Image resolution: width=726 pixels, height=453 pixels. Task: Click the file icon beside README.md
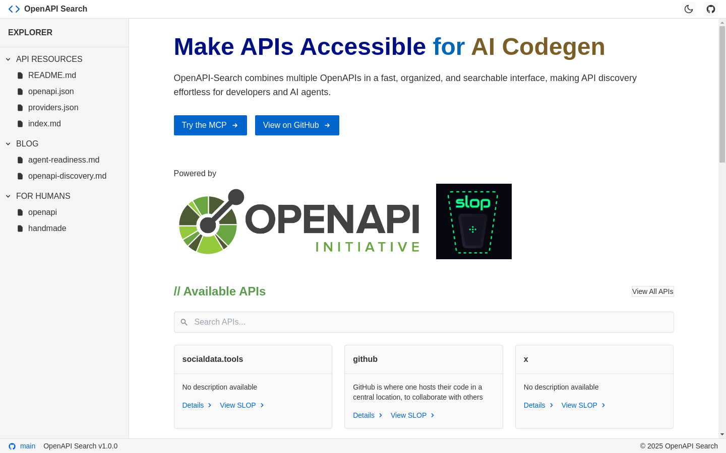(20, 75)
